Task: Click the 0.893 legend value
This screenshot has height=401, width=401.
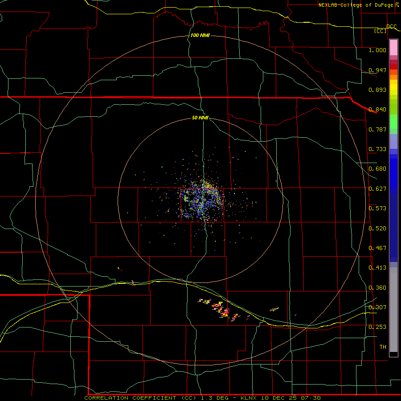Action: click(x=377, y=90)
